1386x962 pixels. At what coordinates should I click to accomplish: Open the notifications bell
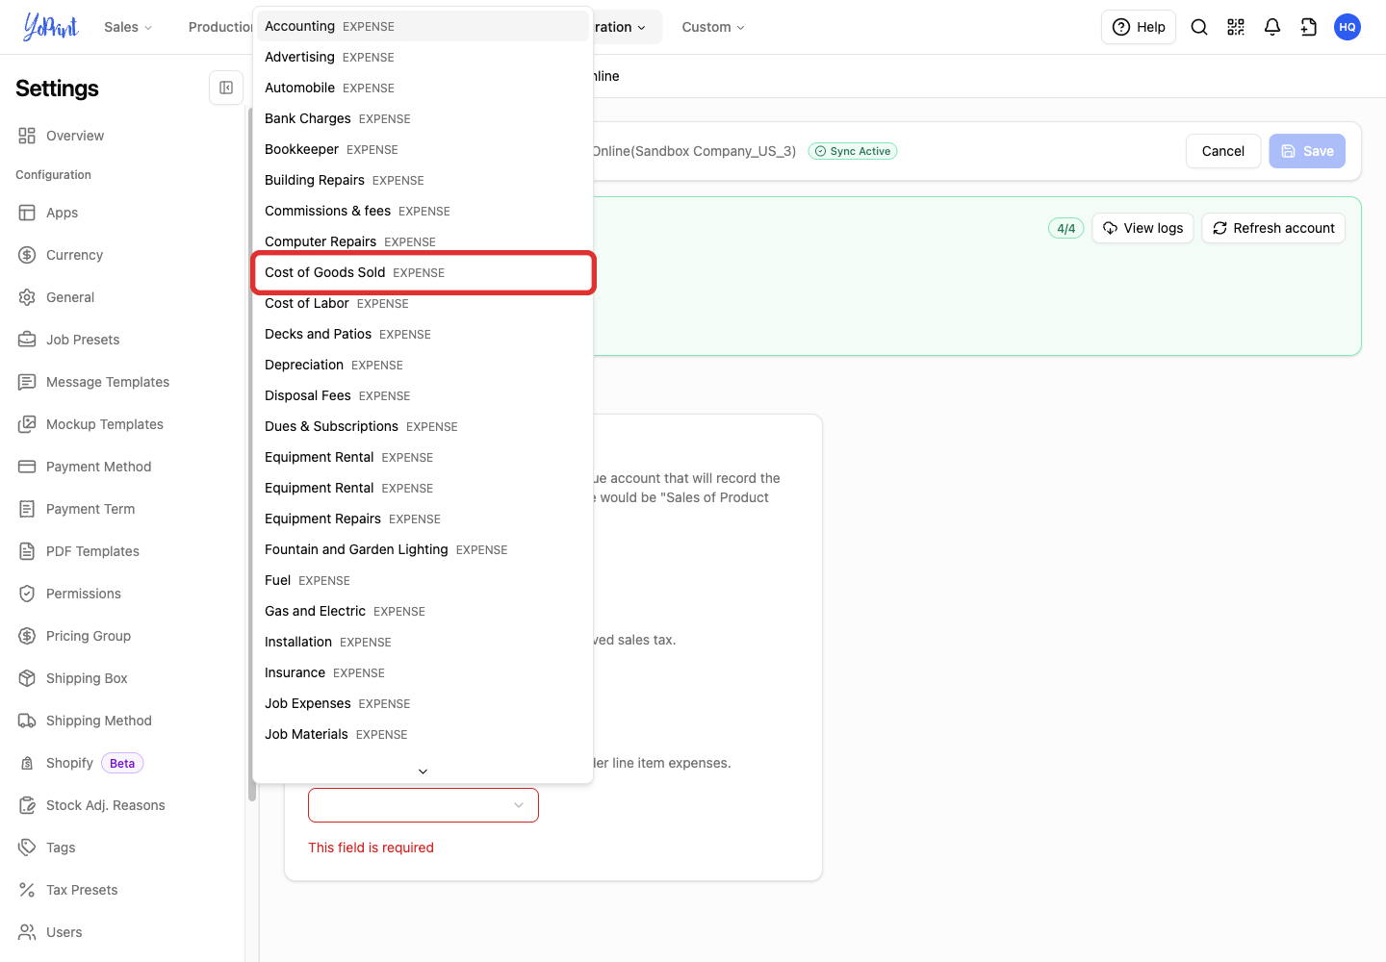(x=1272, y=27)
